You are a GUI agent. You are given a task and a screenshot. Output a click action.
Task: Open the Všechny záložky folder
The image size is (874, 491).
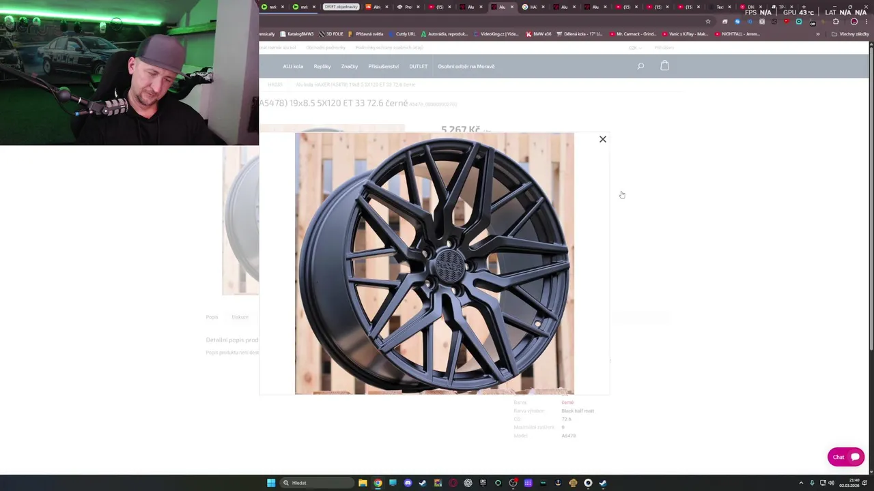[x=850, y=34]
